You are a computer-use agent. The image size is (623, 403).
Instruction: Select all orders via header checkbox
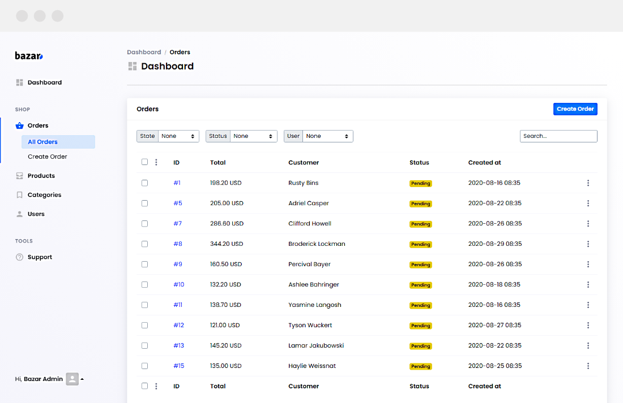pos(144,162)
